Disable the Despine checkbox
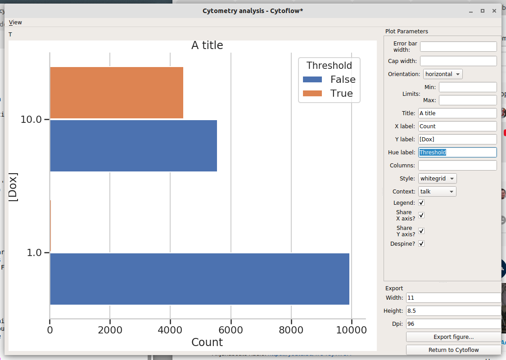 (421, 243)
